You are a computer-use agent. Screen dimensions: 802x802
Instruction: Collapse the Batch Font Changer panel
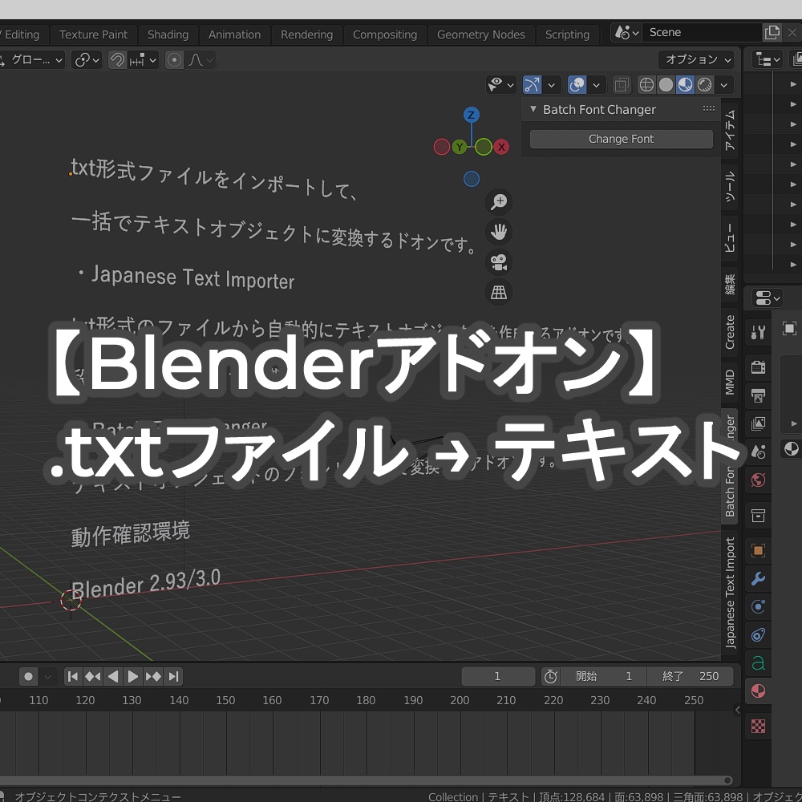[533, 109]
